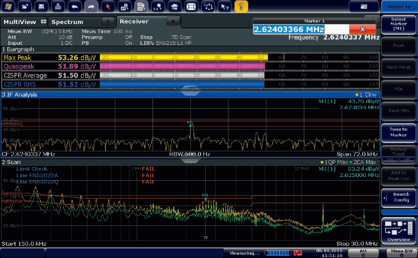The image size is (418, 258).
Task: Open help with yellow question mark icon
Action: click(241, 6)
